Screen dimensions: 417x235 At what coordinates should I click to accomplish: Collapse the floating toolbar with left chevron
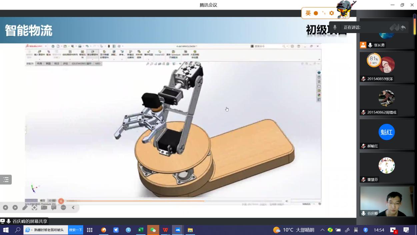(73, 208)
